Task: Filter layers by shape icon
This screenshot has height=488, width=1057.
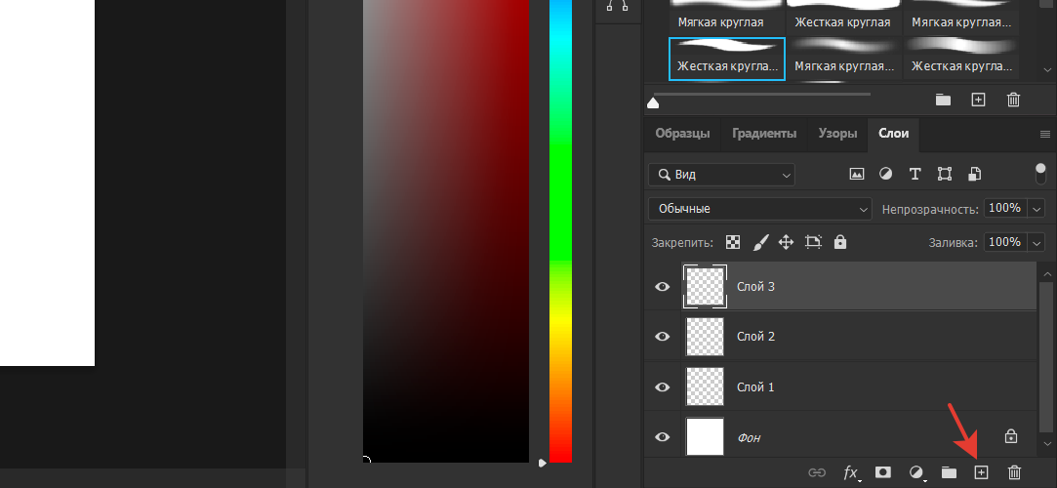Action: [x=945, y=174]
